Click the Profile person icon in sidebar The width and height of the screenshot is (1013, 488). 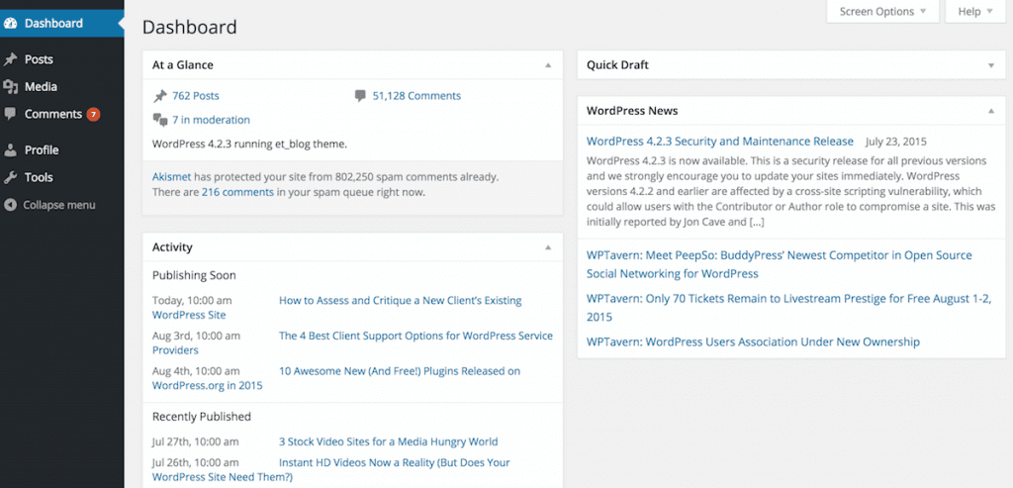10,149
